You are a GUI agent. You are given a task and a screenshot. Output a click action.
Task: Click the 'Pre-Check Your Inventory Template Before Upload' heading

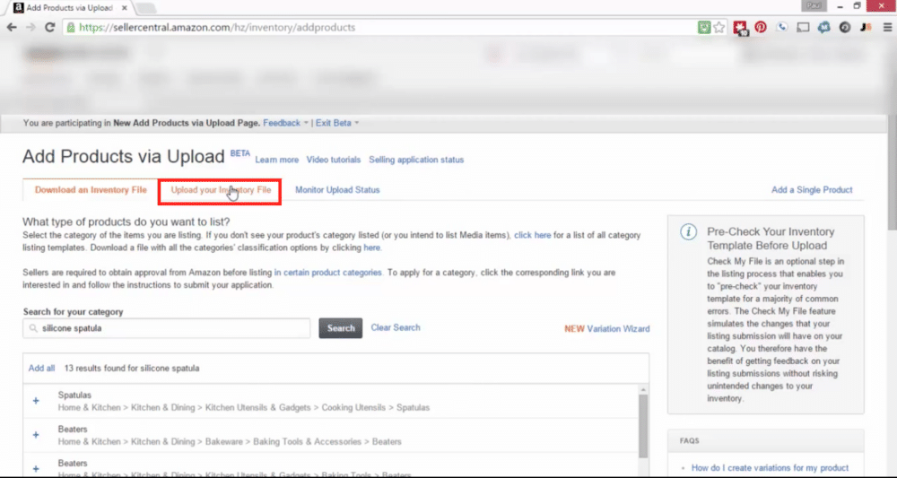click(771, 239)
